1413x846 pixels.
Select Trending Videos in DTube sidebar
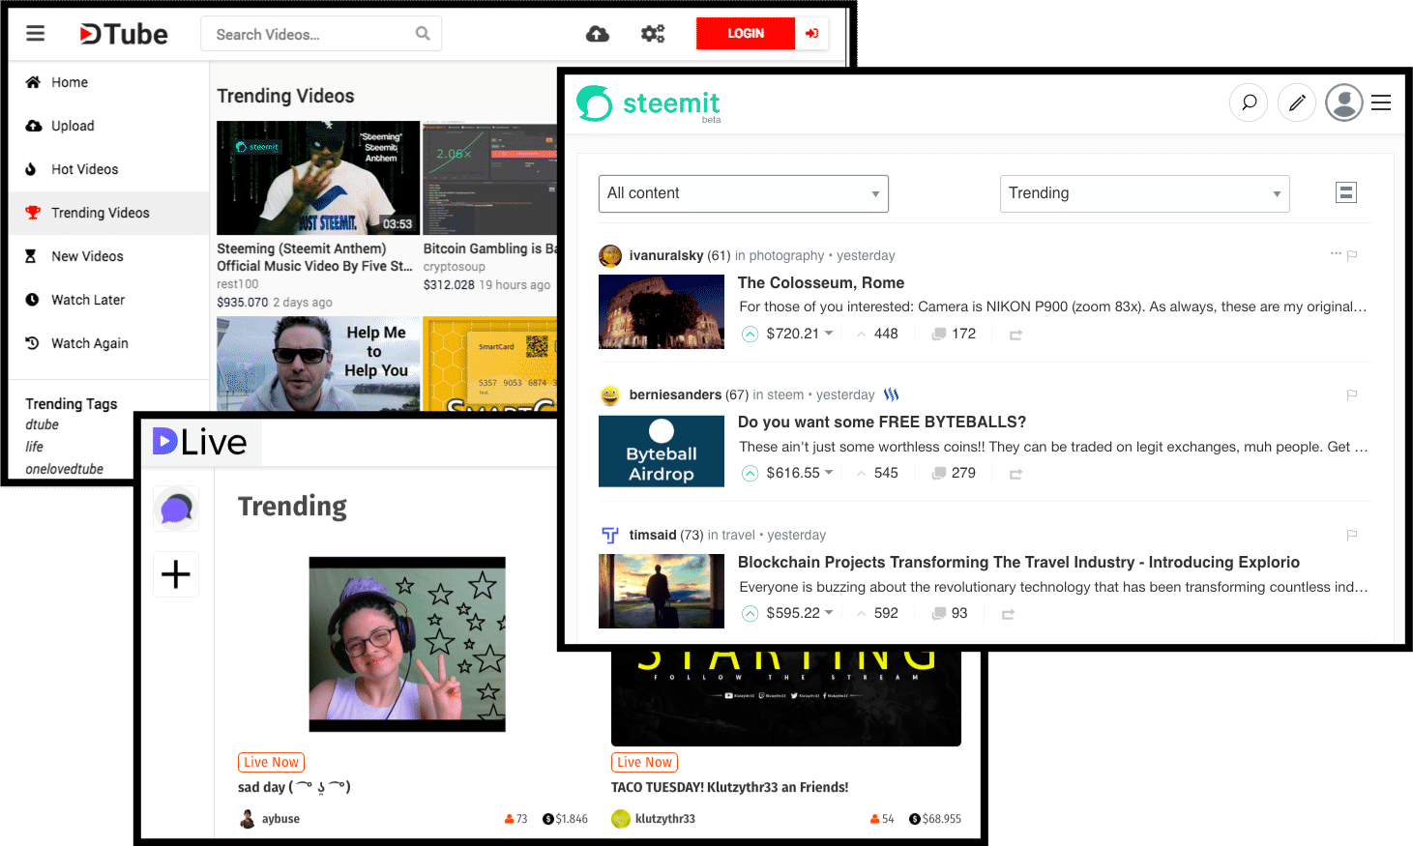click(x=108, y=213)
